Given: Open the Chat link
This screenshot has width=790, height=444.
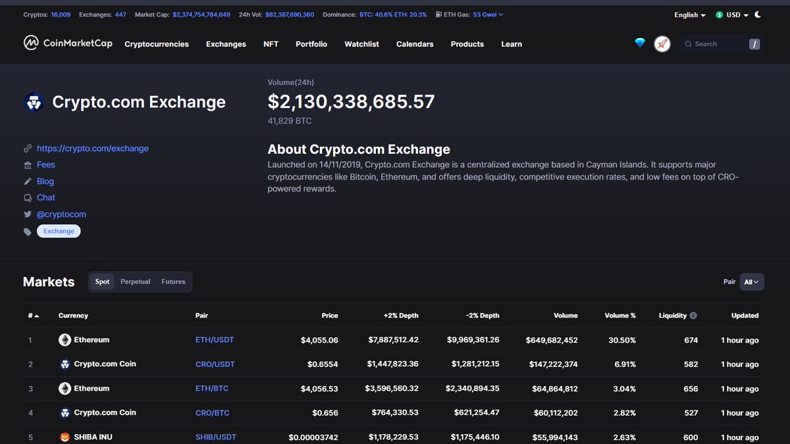Looking at the screenshot, I should pos(46,198).
